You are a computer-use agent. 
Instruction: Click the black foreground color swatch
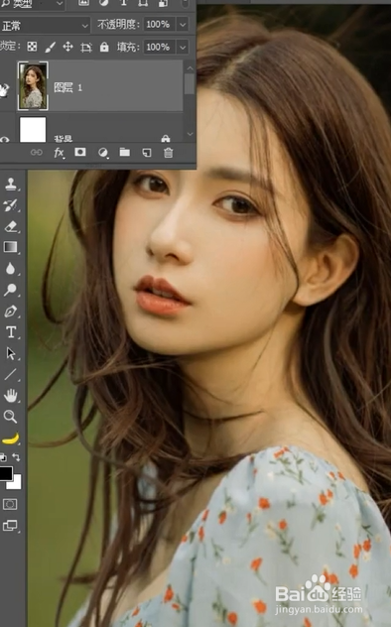pyautogui.click(x=6, y=473)
